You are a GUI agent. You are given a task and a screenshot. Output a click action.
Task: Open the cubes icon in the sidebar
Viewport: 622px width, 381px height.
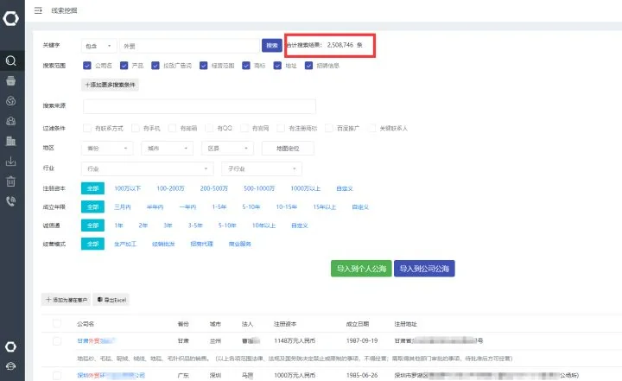pyautogui.click(x=11, y=121)
